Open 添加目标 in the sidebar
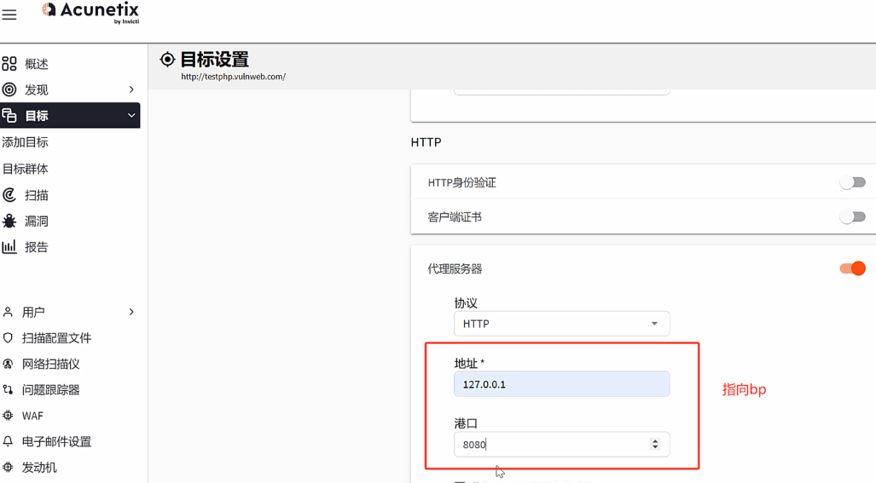Screen dimensions: 876x483 point(25,142)
